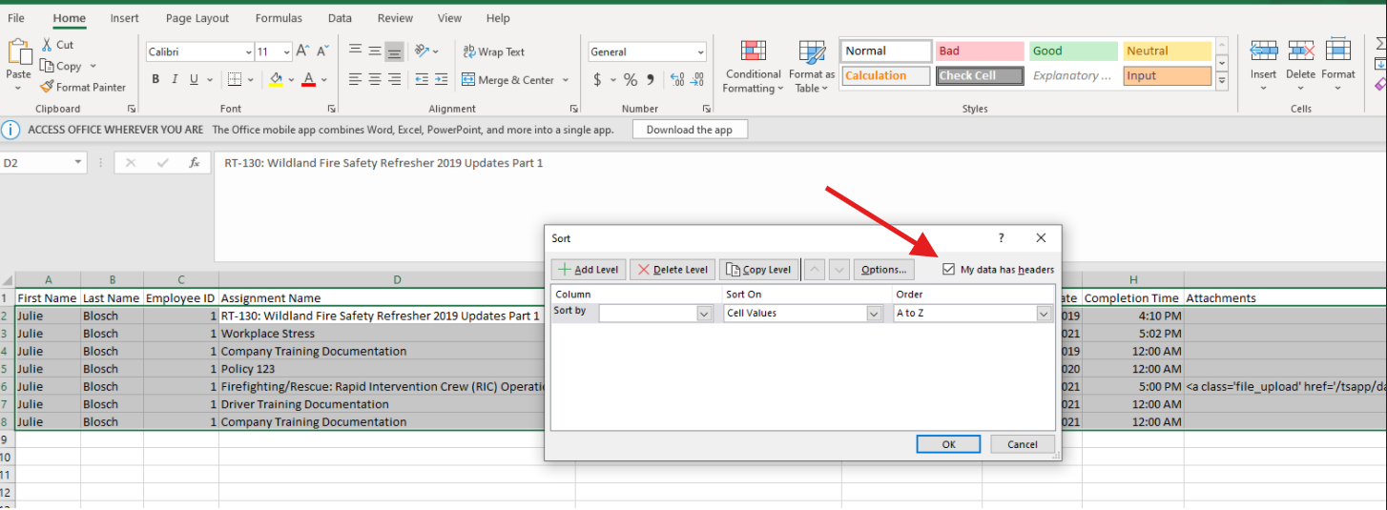This screenshot has width=1387, height=510.
Task: Open the Calibri font name dropdown
Action: coord(248,52)
